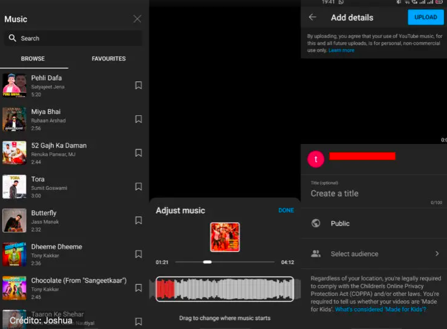Switch to the Favourites tab
The height and width of the screenshot is (329, 447).
click(108, 59)
